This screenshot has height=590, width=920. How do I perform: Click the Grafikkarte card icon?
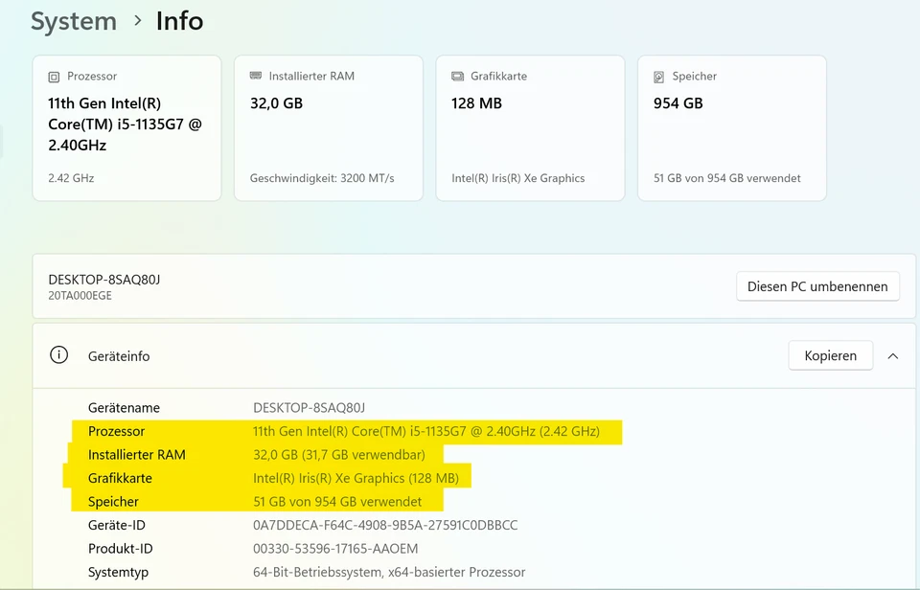[458, 77]
